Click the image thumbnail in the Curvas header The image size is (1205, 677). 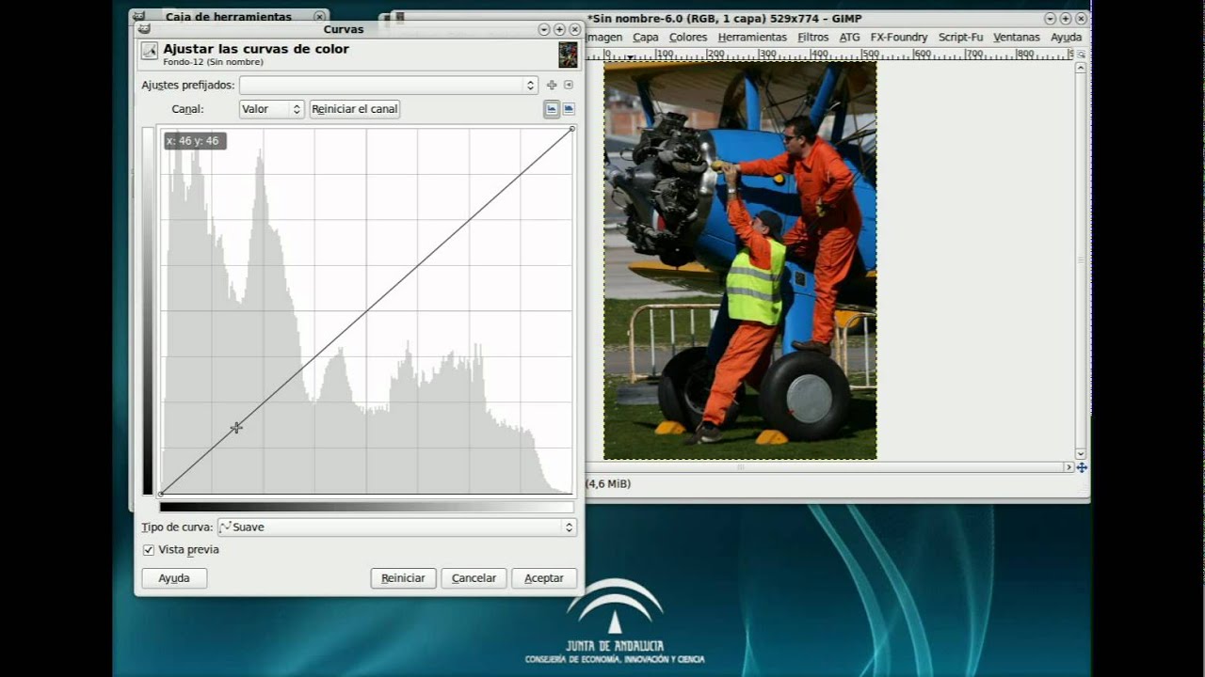click(x=568, y=55)
